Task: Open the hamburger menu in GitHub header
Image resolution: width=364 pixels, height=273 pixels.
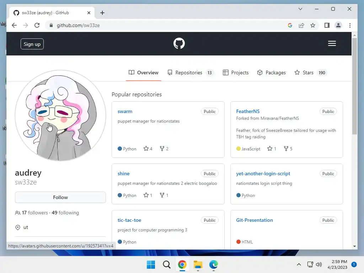Action: (332, 43)
